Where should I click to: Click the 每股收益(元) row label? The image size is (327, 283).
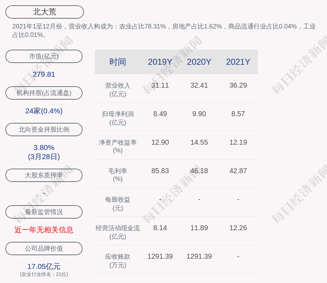pos(118,204)
